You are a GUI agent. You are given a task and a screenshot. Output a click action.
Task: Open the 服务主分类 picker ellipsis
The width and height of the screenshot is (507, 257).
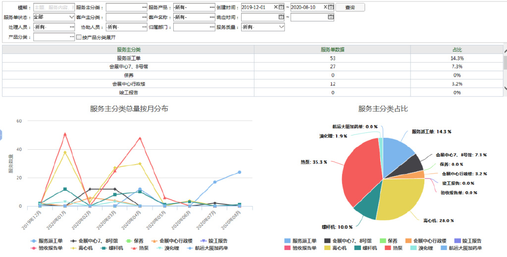[x=144, y=8]
